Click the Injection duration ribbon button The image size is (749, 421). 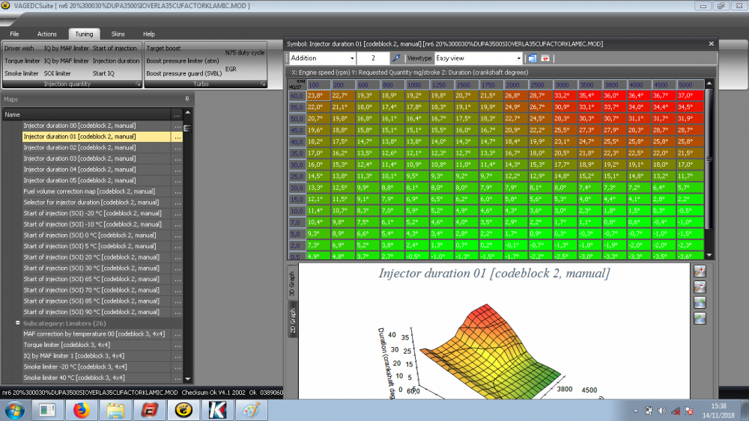click(x=116, y=61)
